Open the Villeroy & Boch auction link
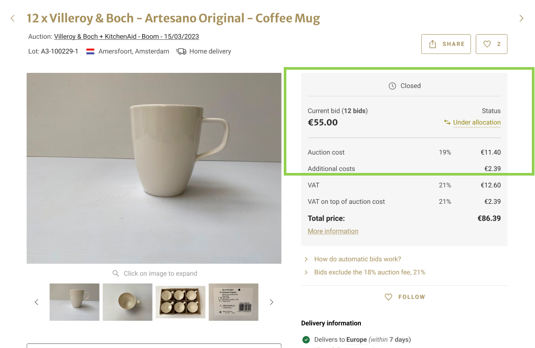Image resolution: width=535 pixels, height=348 pixels. pyautogui.click(x=126, y=37)
